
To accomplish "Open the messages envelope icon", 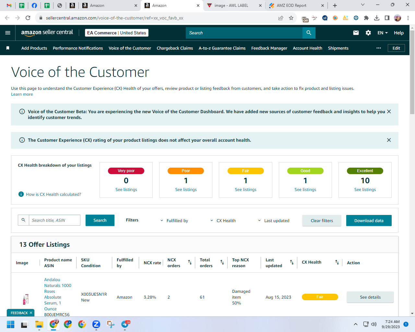I will click(356, 33).
